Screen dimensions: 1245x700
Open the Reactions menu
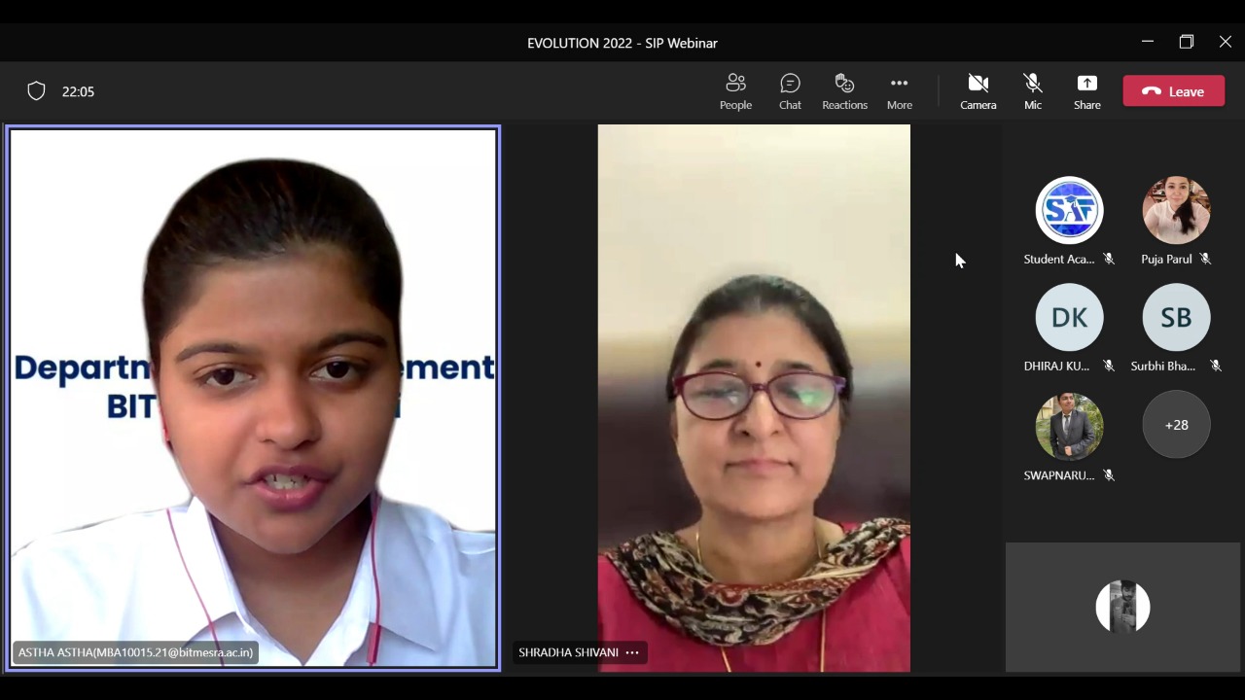tap(844, 91)
